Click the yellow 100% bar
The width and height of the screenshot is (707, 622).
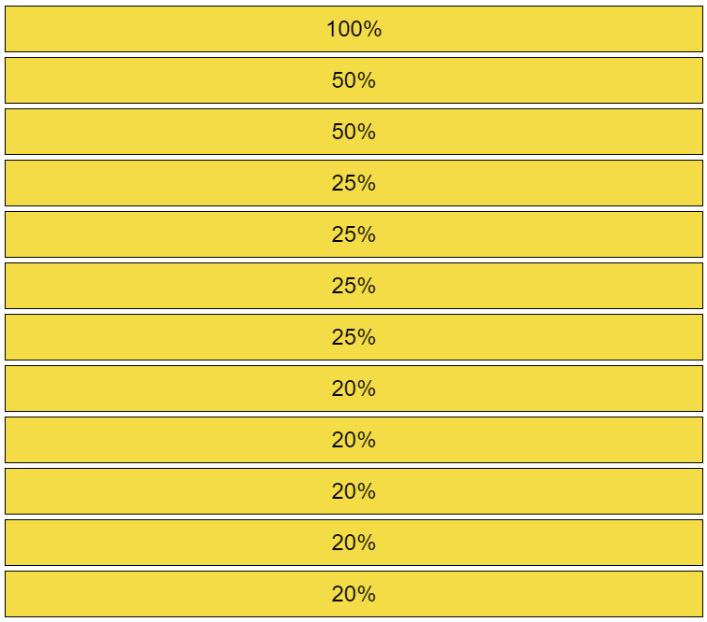coord(353,29)
